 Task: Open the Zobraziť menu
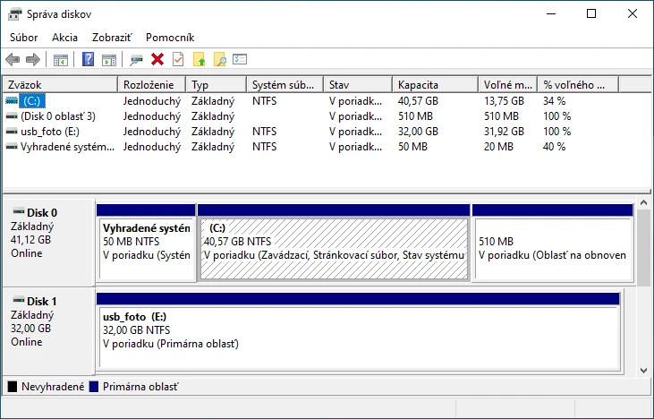[x=112, y=38]
